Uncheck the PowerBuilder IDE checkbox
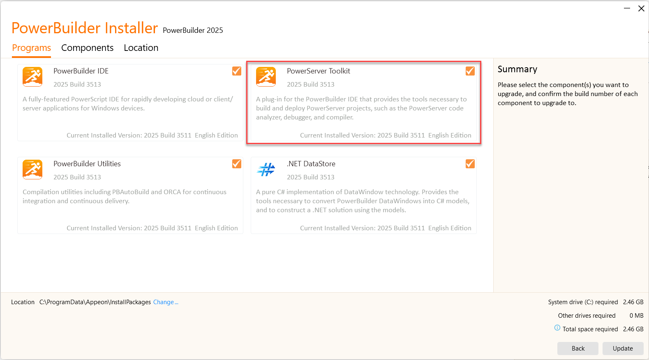The image size is (649, 360). [237, 71]
